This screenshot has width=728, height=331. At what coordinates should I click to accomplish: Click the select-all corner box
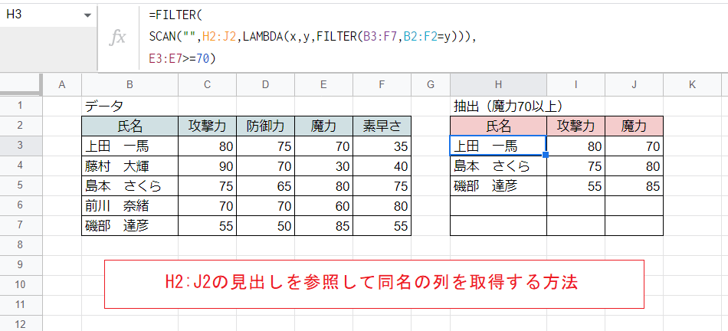[x=21, y=84]
